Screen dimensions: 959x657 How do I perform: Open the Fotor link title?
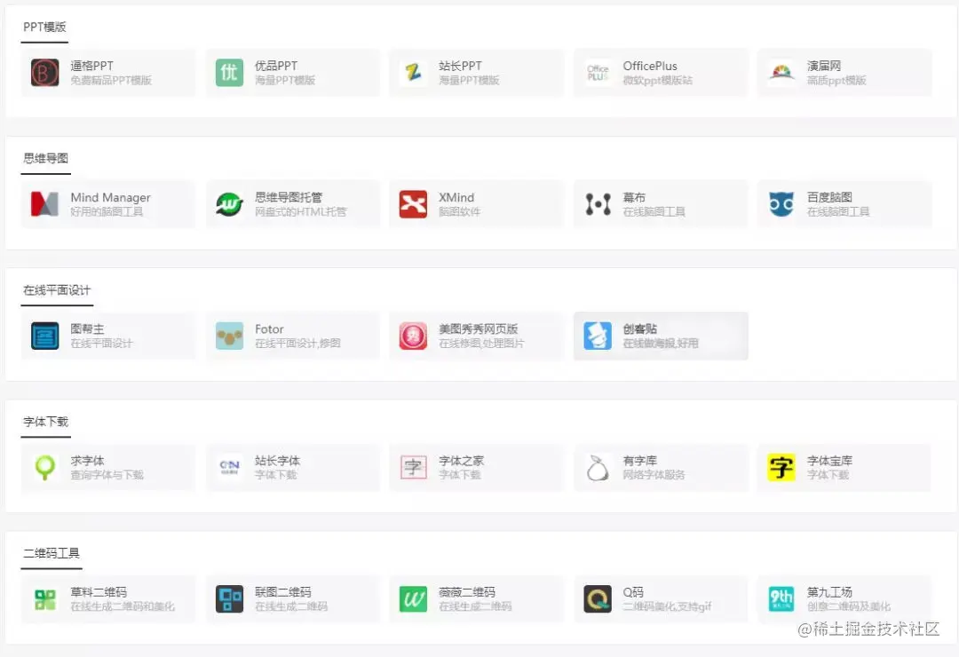tap(269, 329)
